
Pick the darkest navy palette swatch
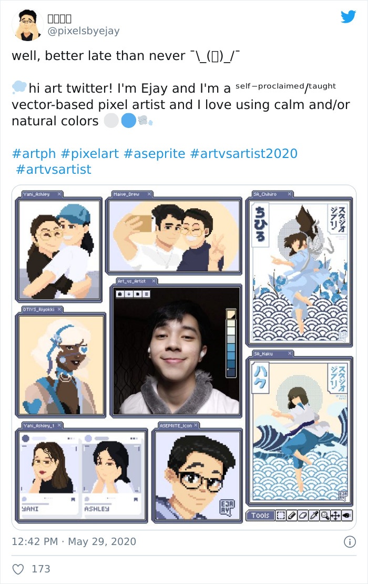tap(230, 372)
